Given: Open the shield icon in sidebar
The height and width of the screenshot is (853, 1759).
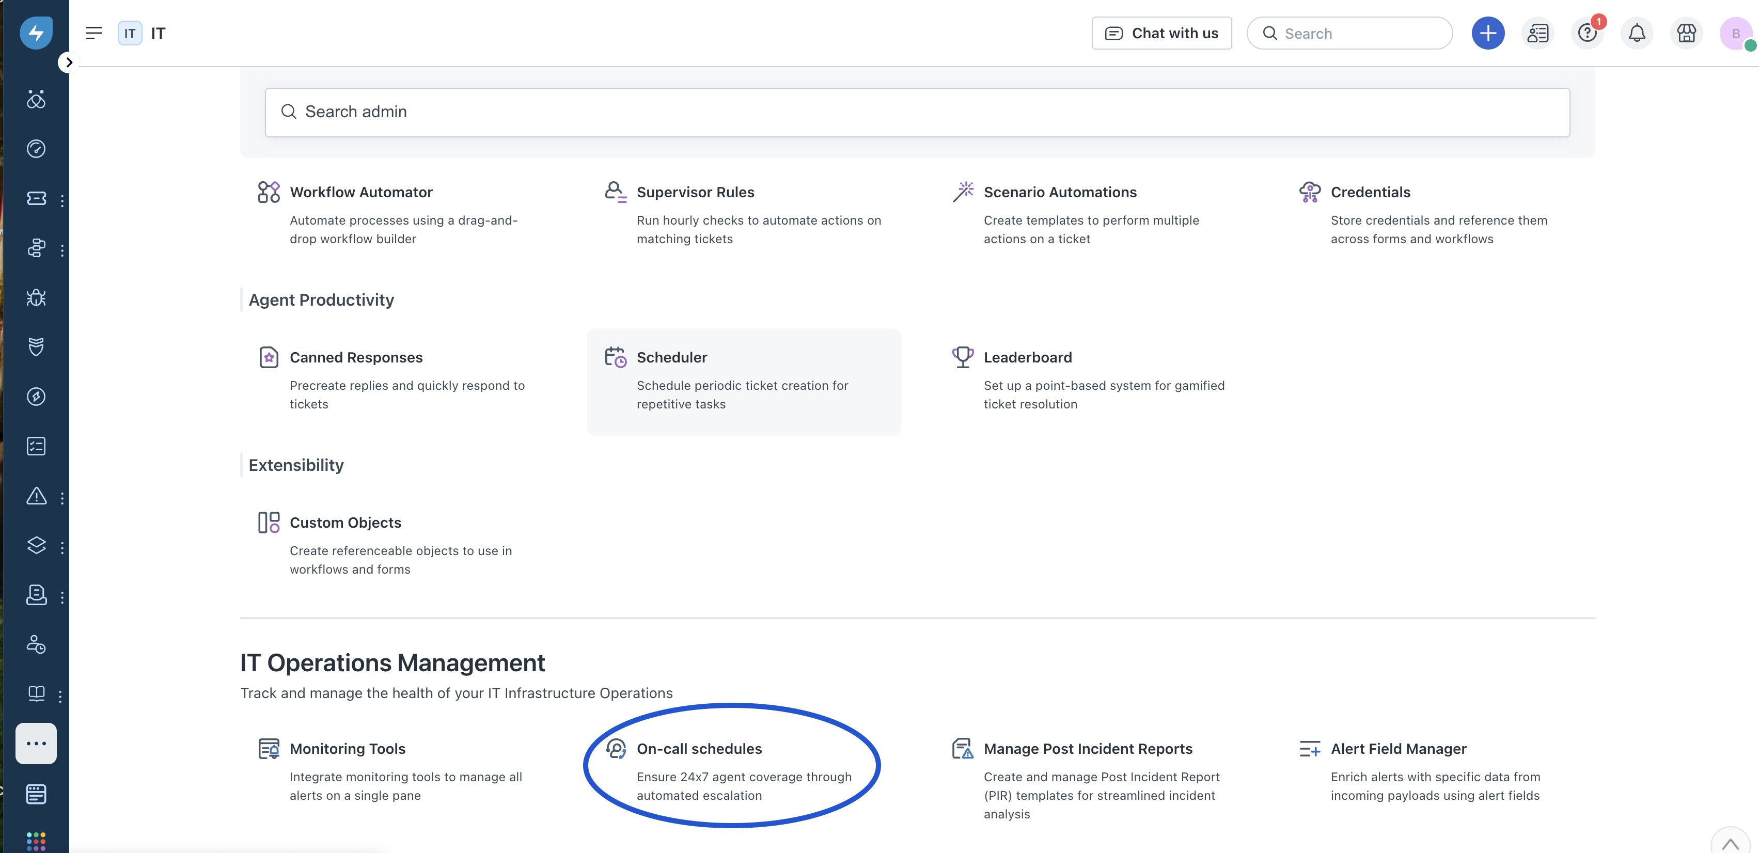Looking at the screenshot, I should [36, 347].
